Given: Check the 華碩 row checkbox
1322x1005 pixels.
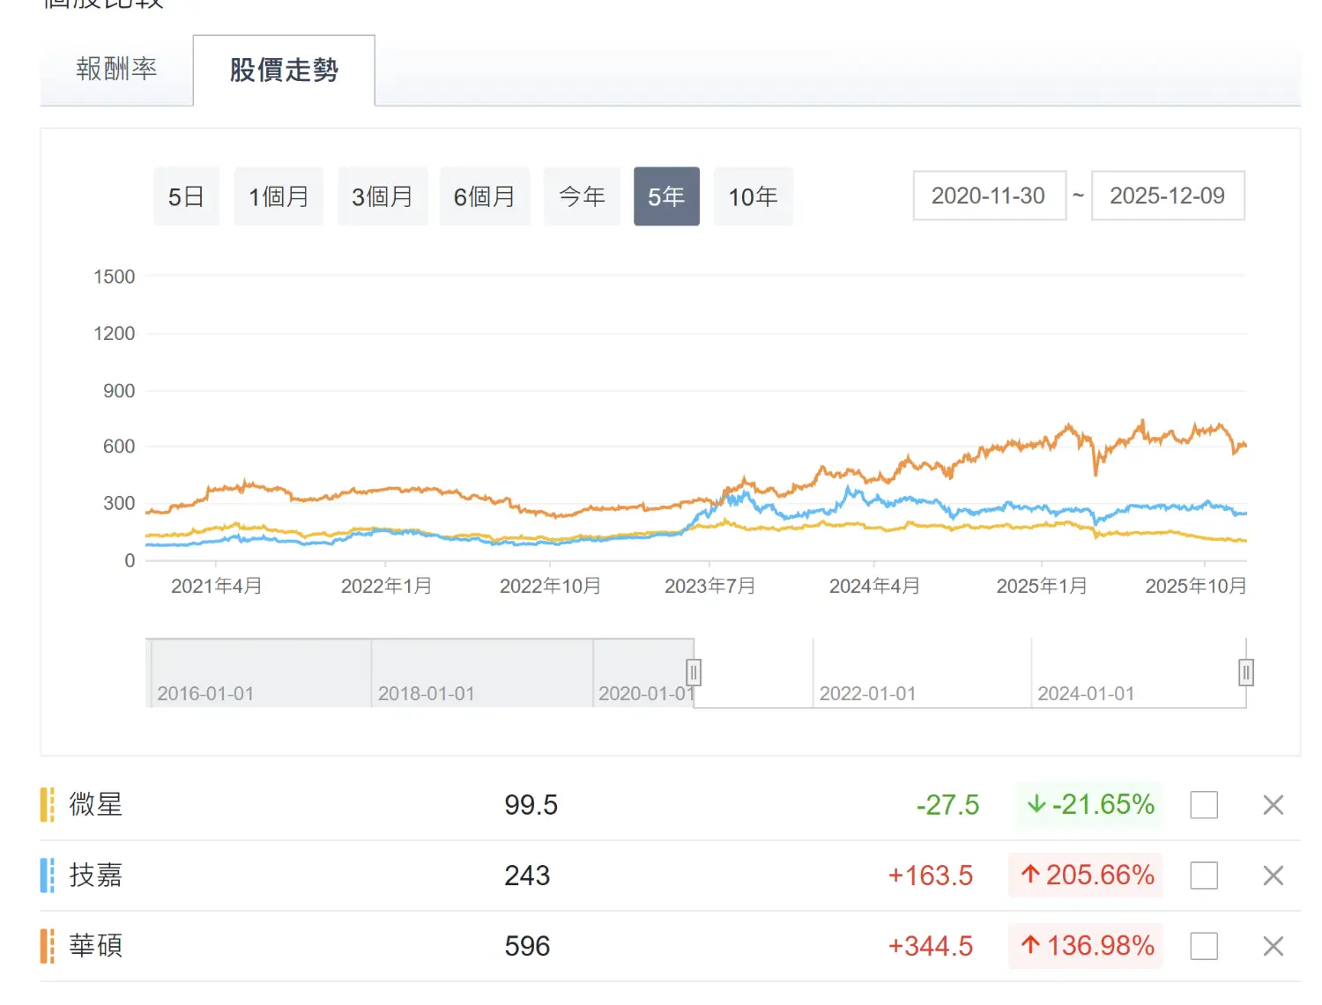Looking at the screenshot, I should click(x=1204, y=946).
